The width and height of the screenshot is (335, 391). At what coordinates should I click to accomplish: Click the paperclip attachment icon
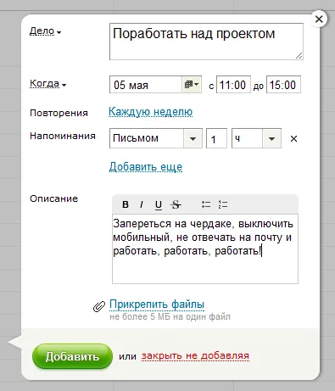pyautogui.click(x=99, y=306)
